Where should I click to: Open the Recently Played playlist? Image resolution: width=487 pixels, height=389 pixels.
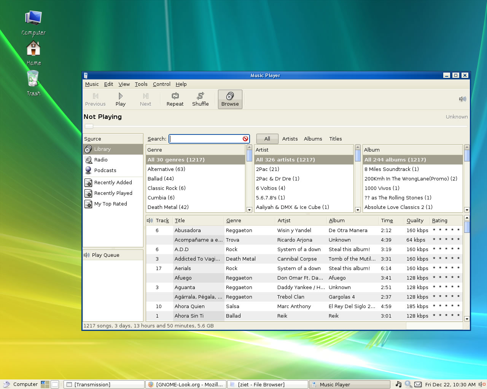point(113,193)
